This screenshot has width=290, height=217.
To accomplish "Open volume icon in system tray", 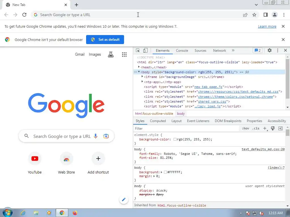I will click(x=261, y=213).
